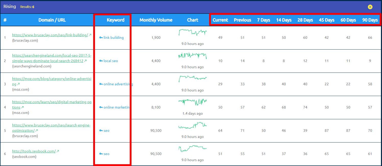Click the key icon in tools.seobook.com row

pos(101,154)
